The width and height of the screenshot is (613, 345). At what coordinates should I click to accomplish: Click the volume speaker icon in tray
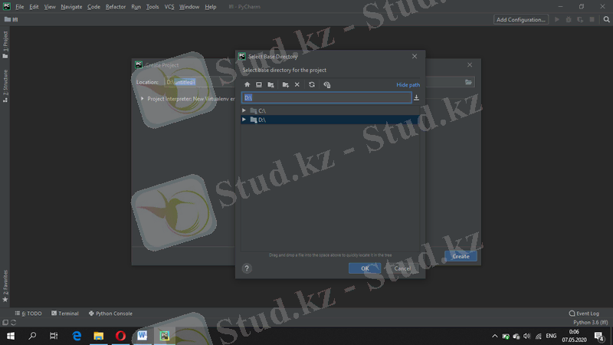[x=527, y=336]
